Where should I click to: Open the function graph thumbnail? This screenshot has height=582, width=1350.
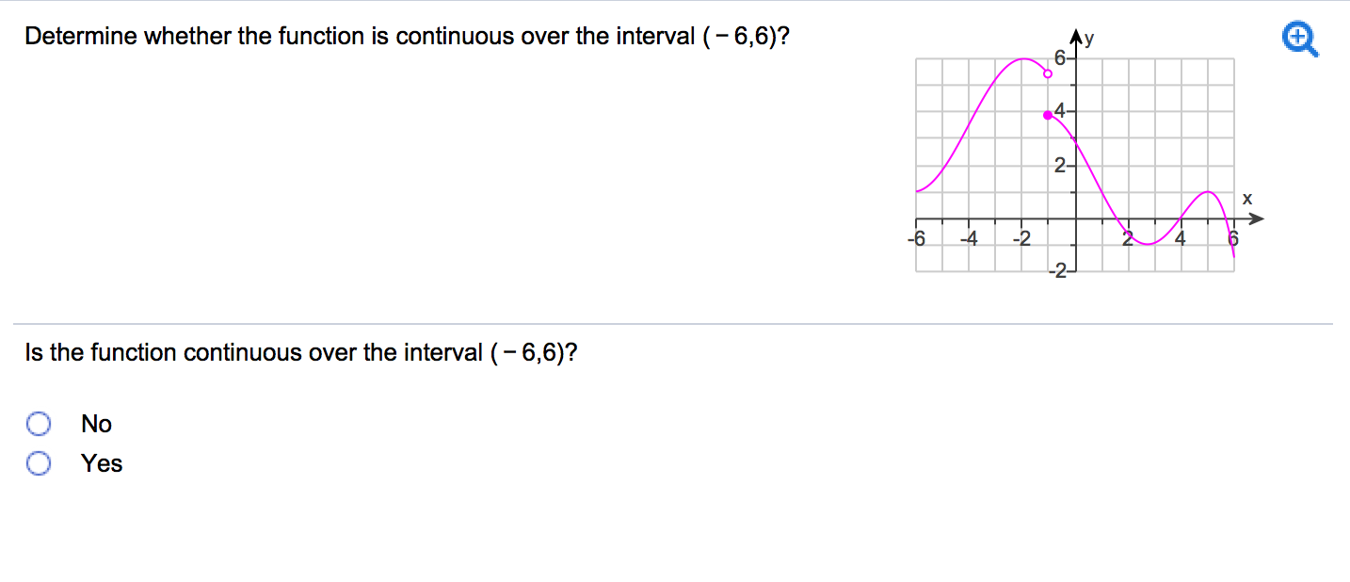coord(1087,154)
